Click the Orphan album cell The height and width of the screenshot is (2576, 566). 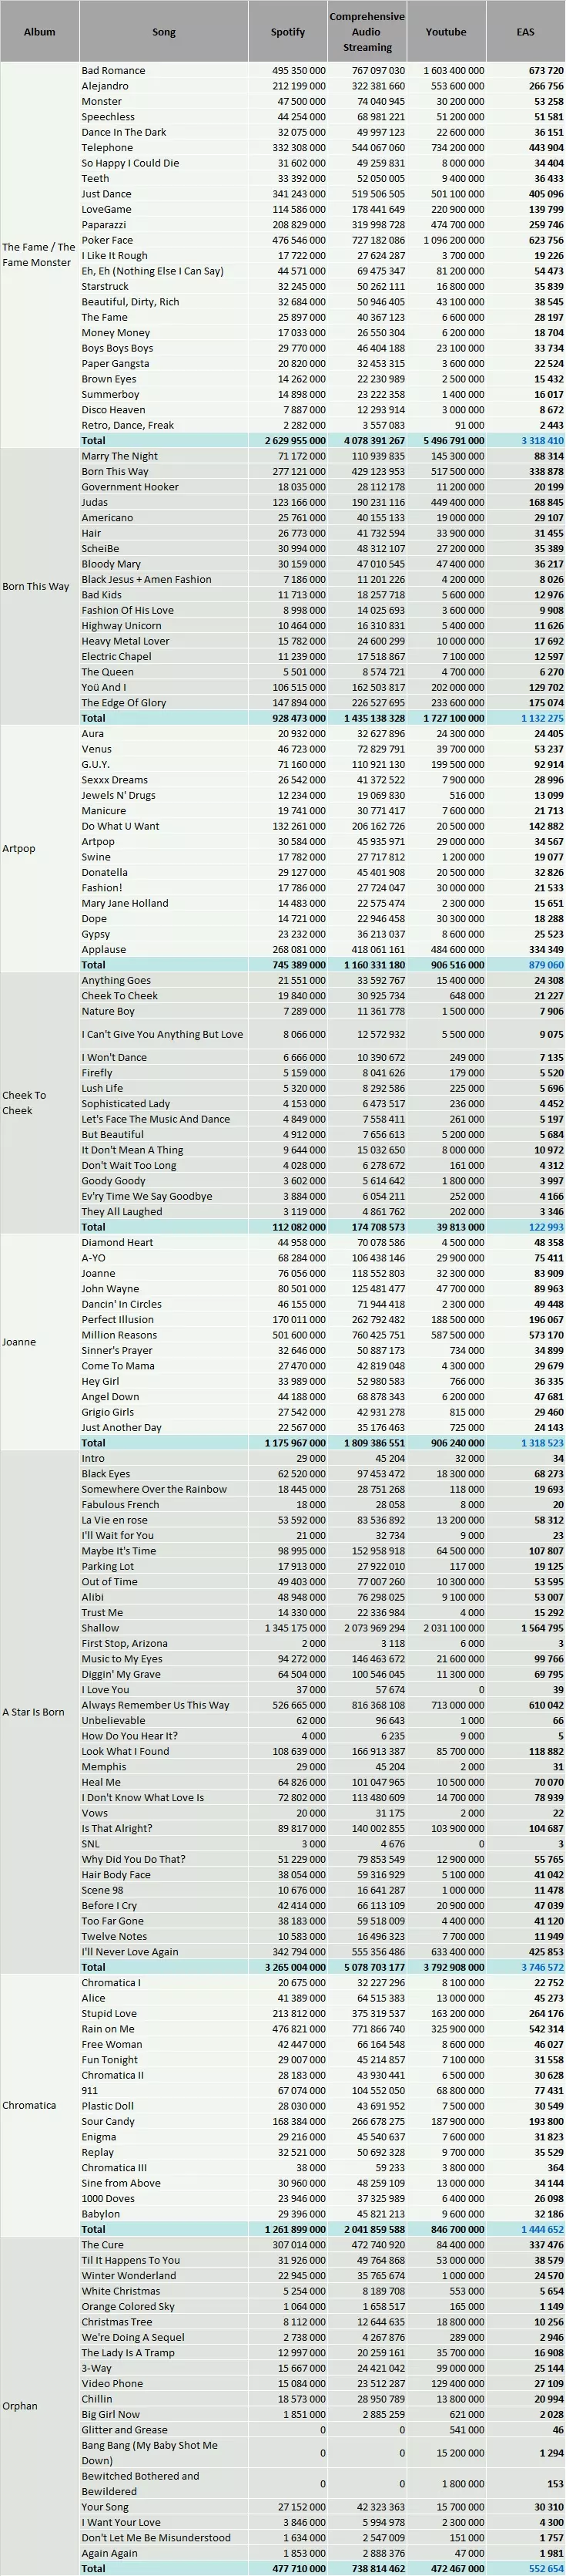40,2405
